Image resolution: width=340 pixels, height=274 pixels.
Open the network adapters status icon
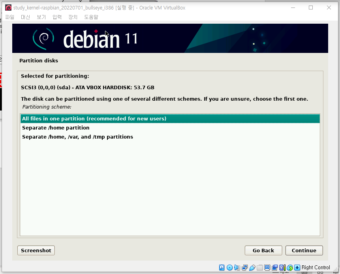pos(244,268)
